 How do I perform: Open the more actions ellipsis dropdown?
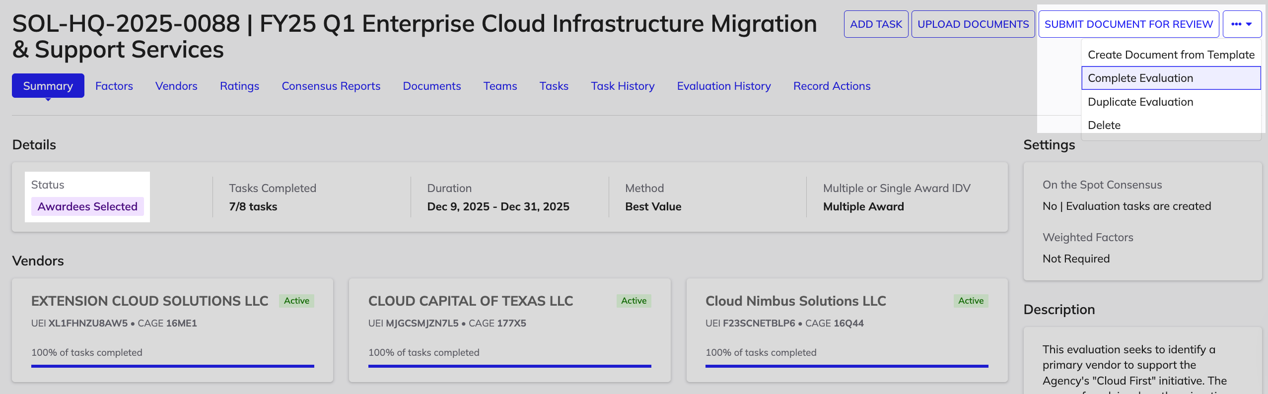[1242, 24]
